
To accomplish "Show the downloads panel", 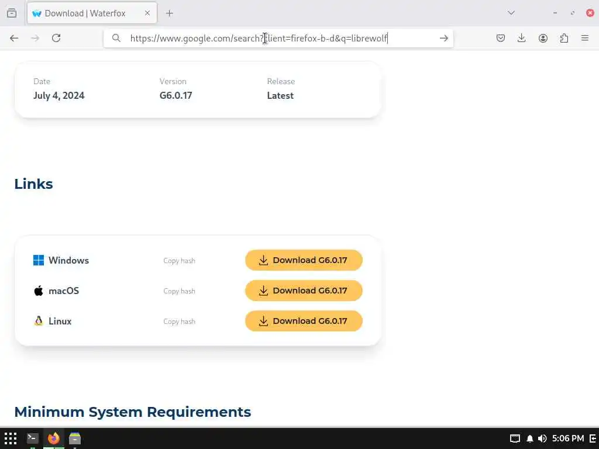I will [521, 38].
